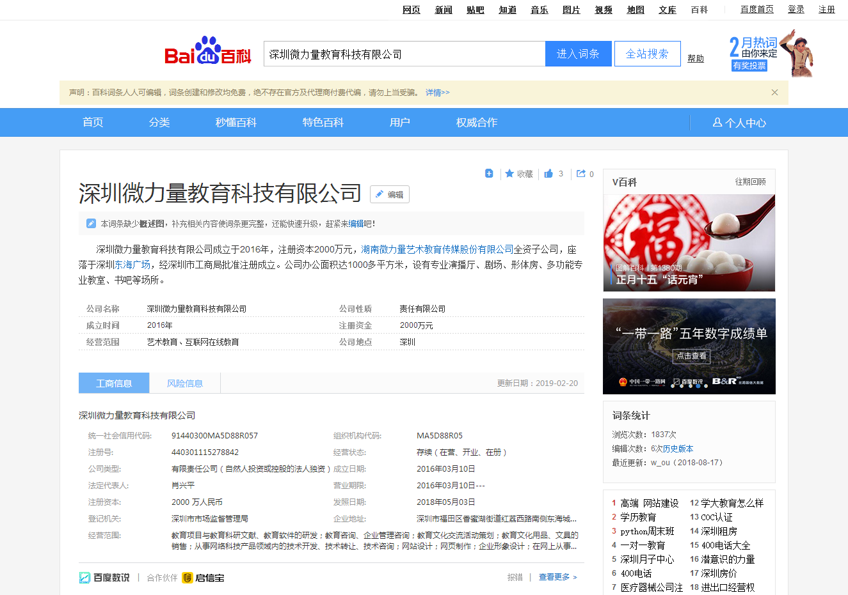This screenshot has width=848, height=595.
Task: Click hot search item 深圳月子中心
Action: tap(647, 559)
